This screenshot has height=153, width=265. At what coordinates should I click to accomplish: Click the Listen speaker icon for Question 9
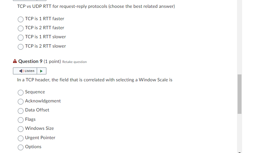(21, 71)
